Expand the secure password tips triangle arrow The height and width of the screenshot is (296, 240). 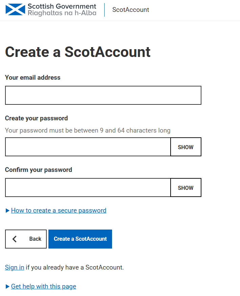[7, 211]
